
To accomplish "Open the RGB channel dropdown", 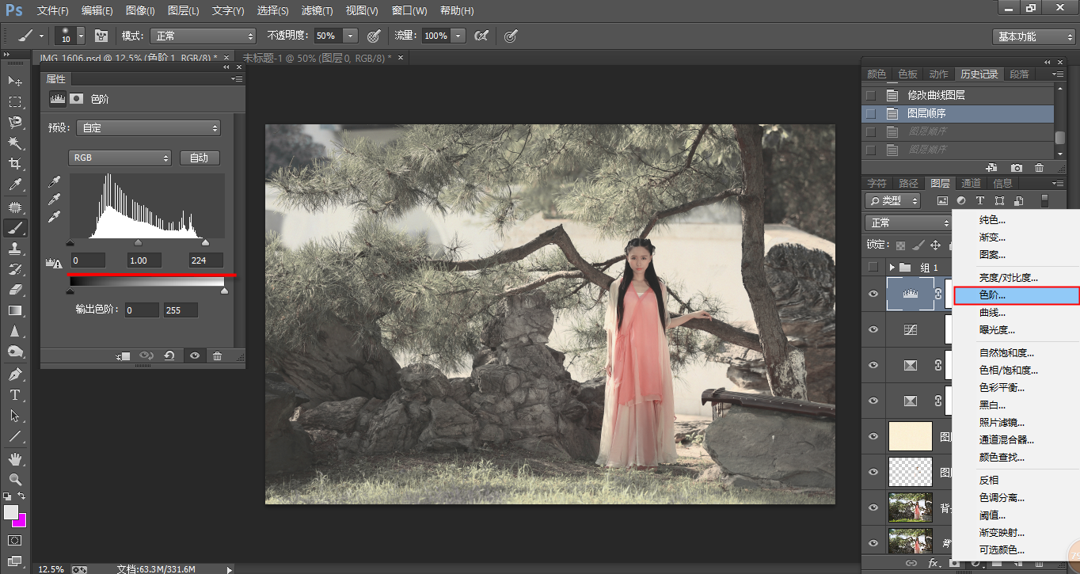I will click(120, 158).
